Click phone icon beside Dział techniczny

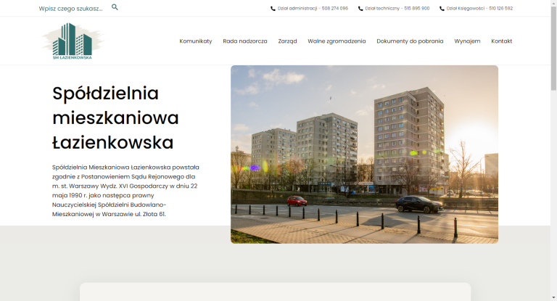pos(360,9)
